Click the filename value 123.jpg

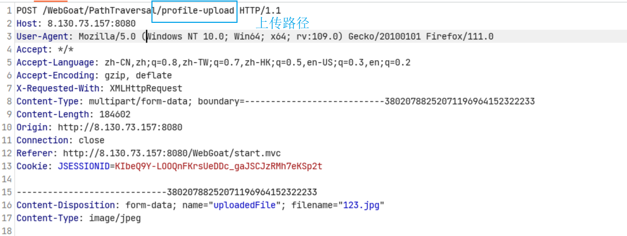[361, 205]
